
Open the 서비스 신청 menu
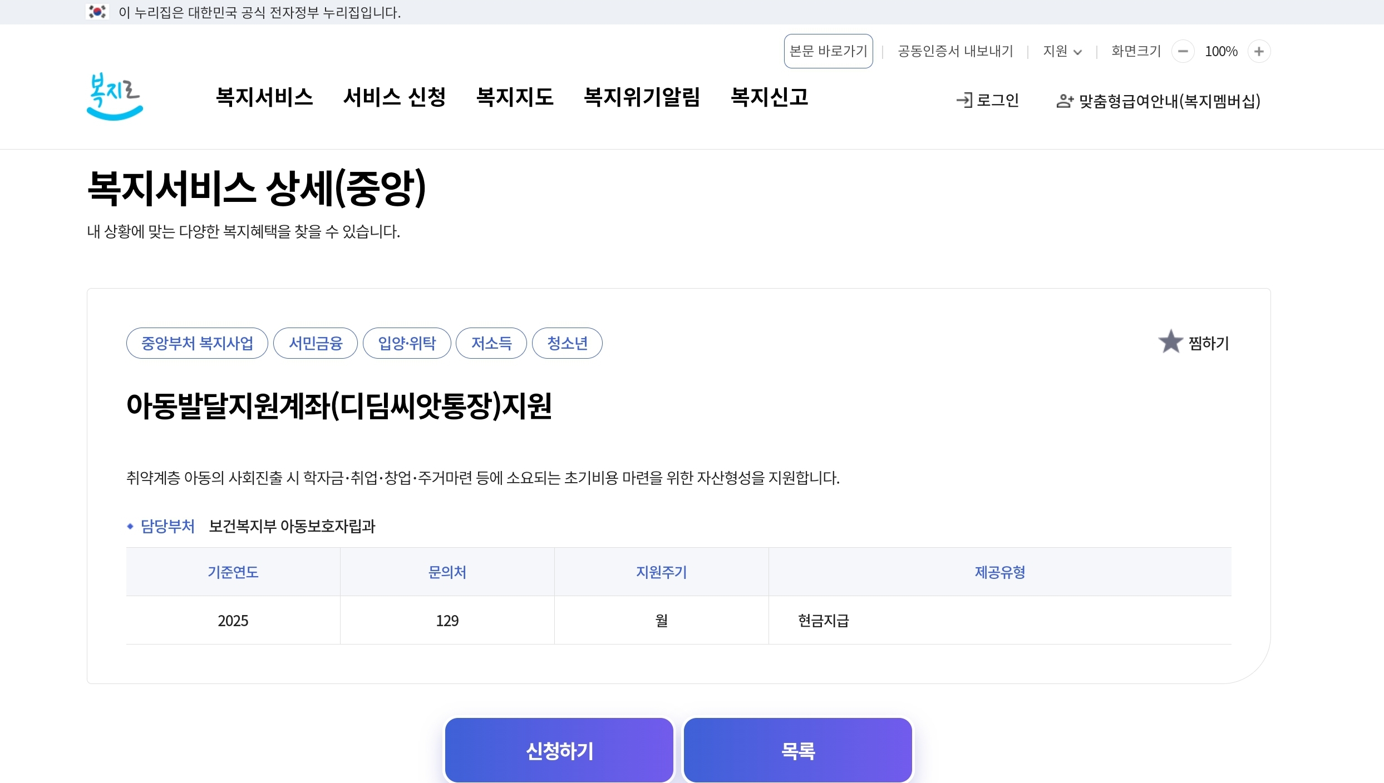coord(394,97)
